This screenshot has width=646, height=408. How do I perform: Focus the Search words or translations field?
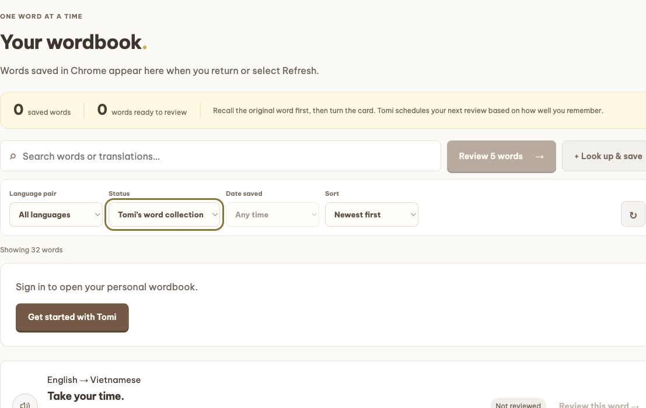[x=221, y=156]
